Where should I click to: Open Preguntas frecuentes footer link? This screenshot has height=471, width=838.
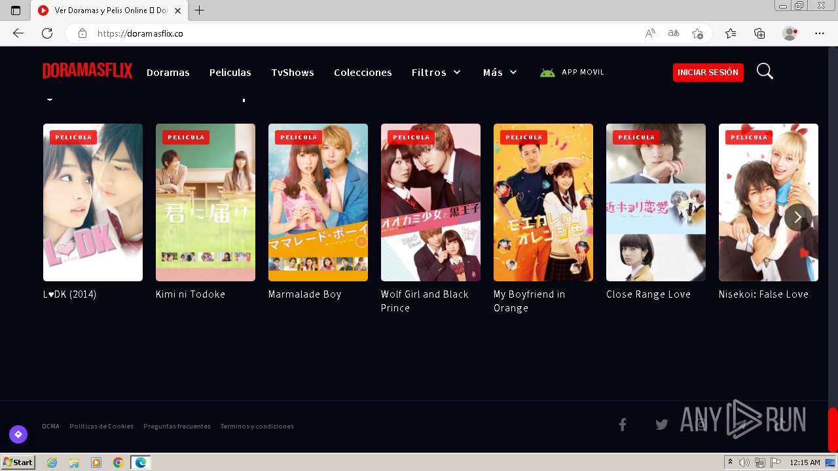(177, 426)
